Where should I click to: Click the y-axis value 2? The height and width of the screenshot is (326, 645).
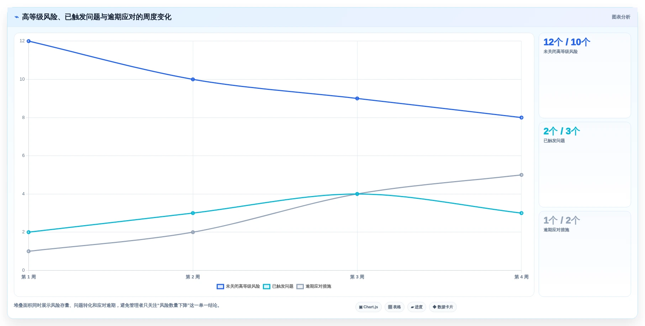pos(23,232)
